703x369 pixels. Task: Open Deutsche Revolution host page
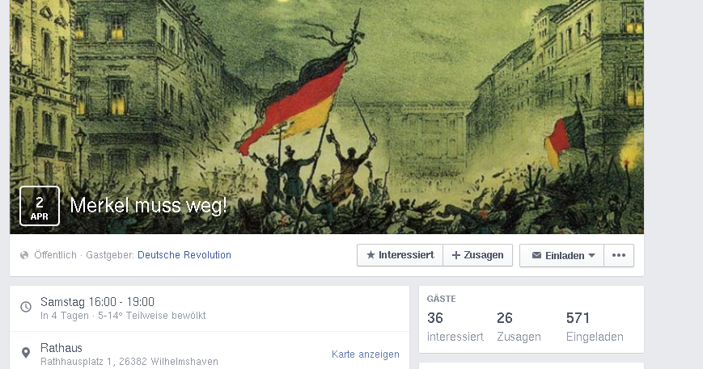click(184, 255)
